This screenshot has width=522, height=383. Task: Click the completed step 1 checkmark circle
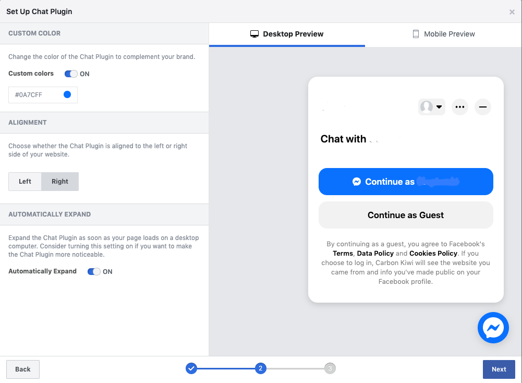tap(191, 368)
